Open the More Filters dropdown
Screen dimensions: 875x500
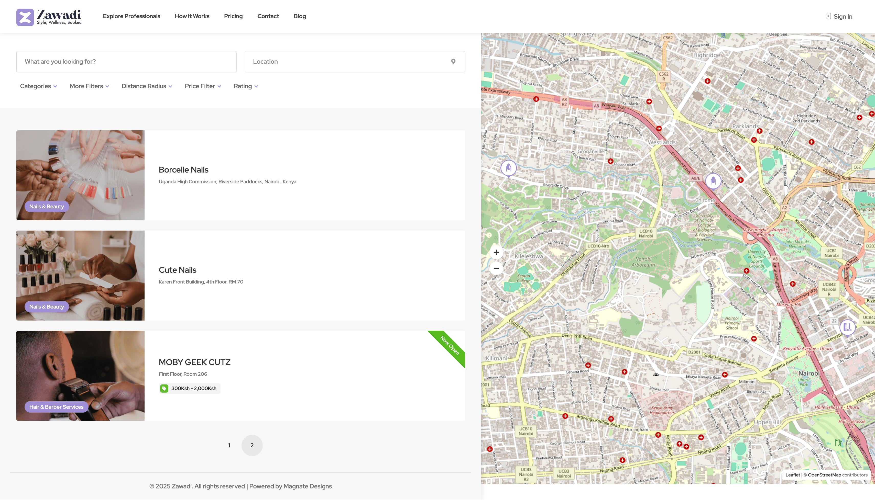tap(89, 86)
